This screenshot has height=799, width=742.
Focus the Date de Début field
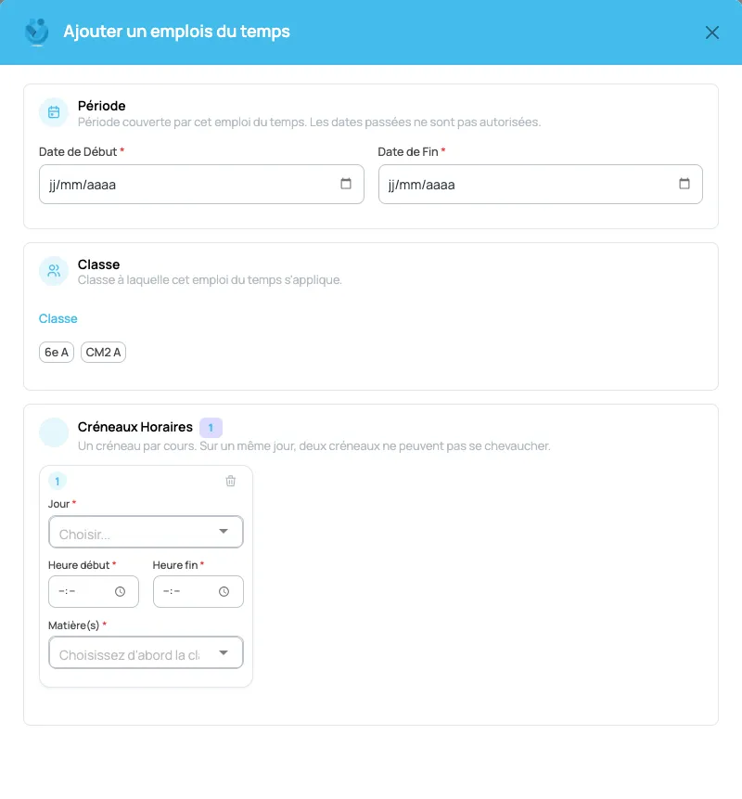tap(201, 184)
